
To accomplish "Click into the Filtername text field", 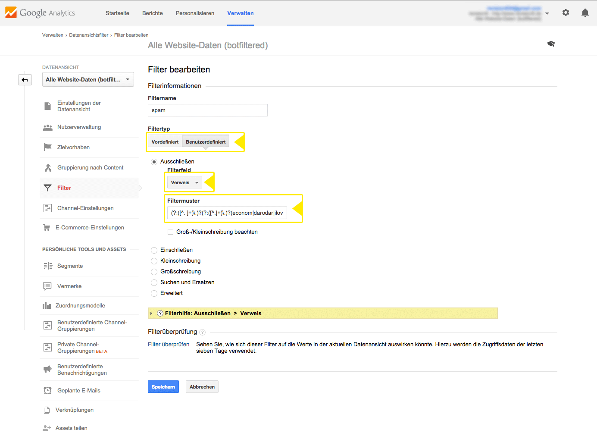I will 207,110.
